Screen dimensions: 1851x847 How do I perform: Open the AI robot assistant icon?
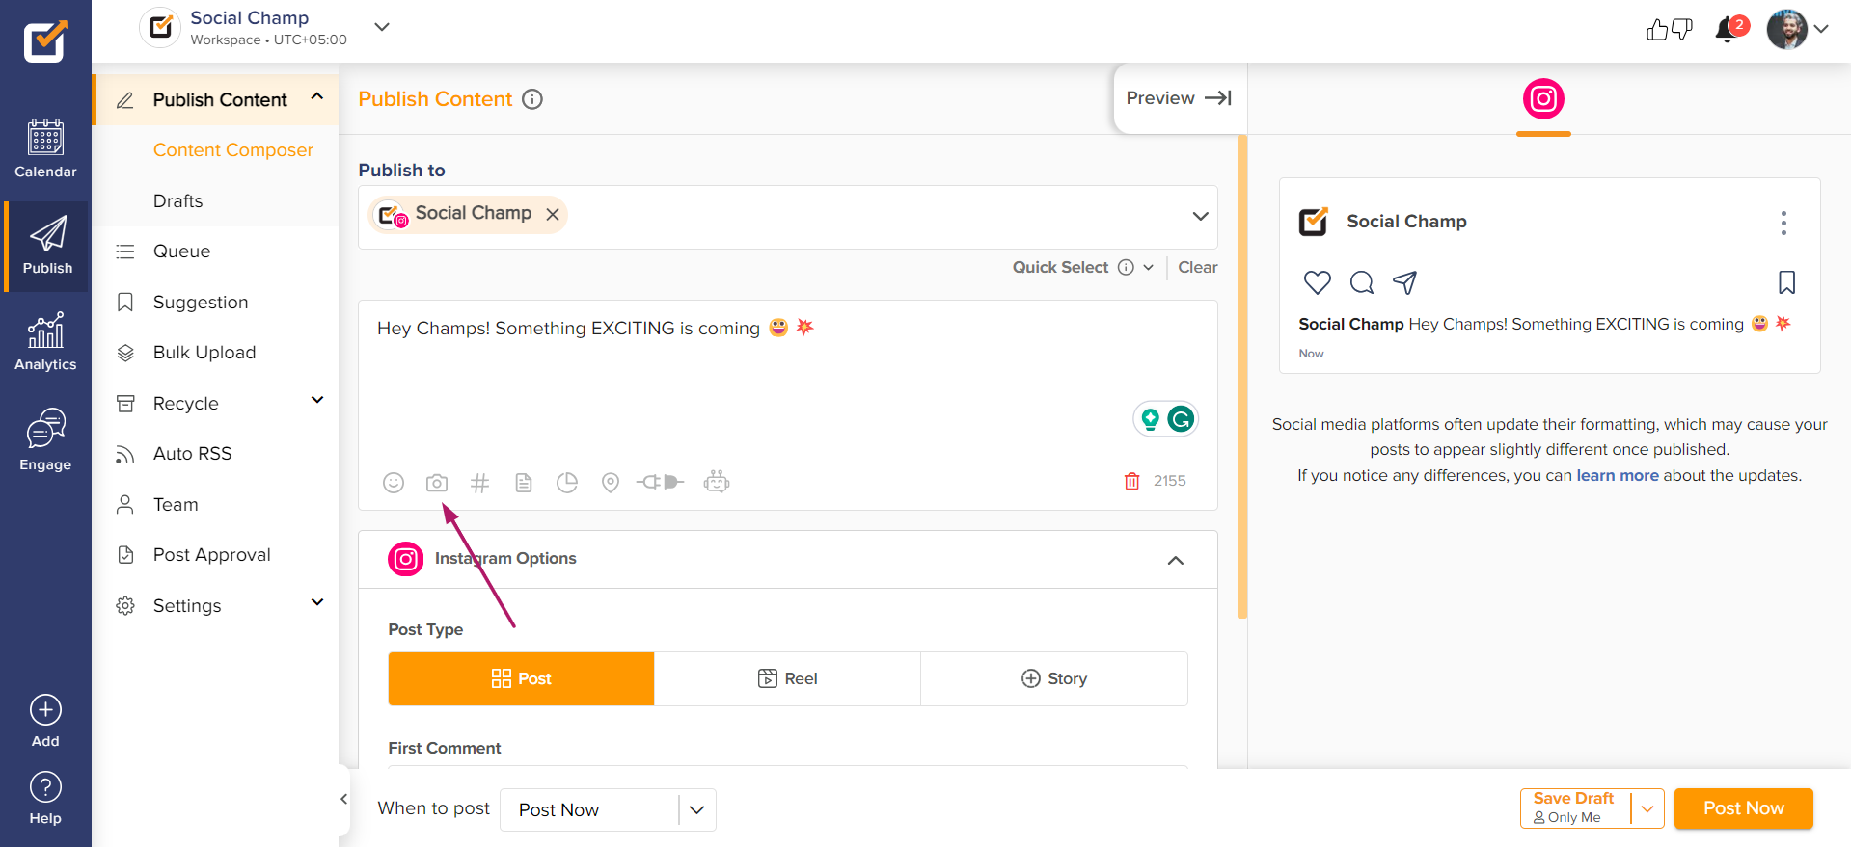click(717, 481)
